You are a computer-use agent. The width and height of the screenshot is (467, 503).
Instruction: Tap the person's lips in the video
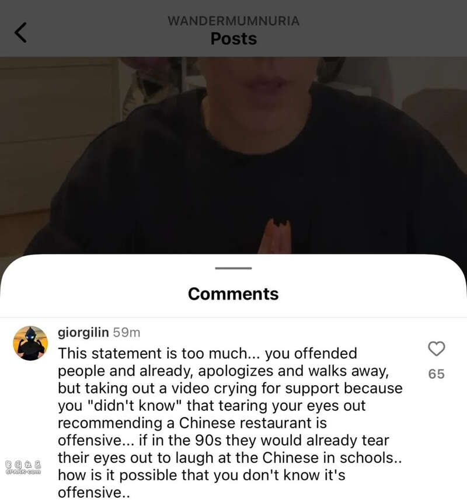click(x=263, y=83)
